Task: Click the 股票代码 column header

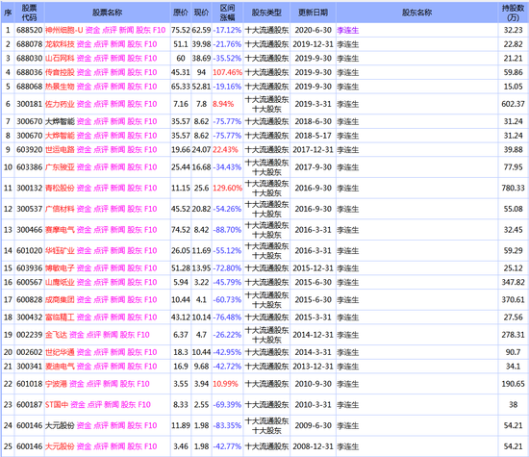Action: 30,13
